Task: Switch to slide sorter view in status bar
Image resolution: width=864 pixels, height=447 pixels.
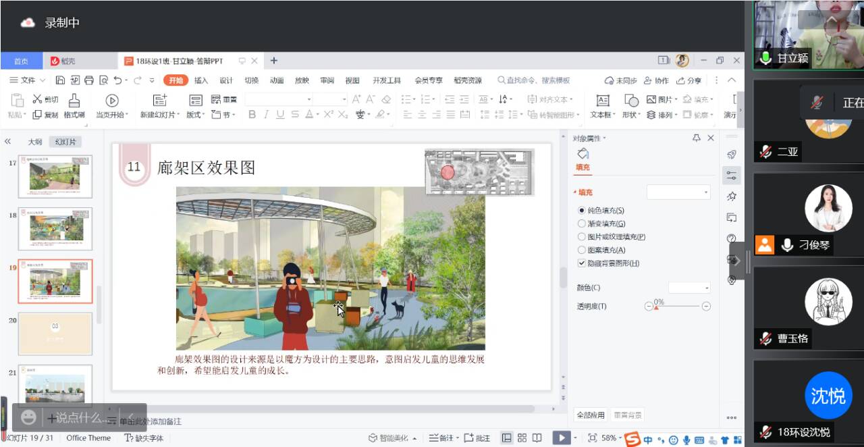Action: coord(522,438)
